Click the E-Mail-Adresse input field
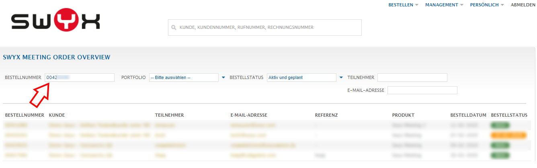 click(x=422, y=90)
